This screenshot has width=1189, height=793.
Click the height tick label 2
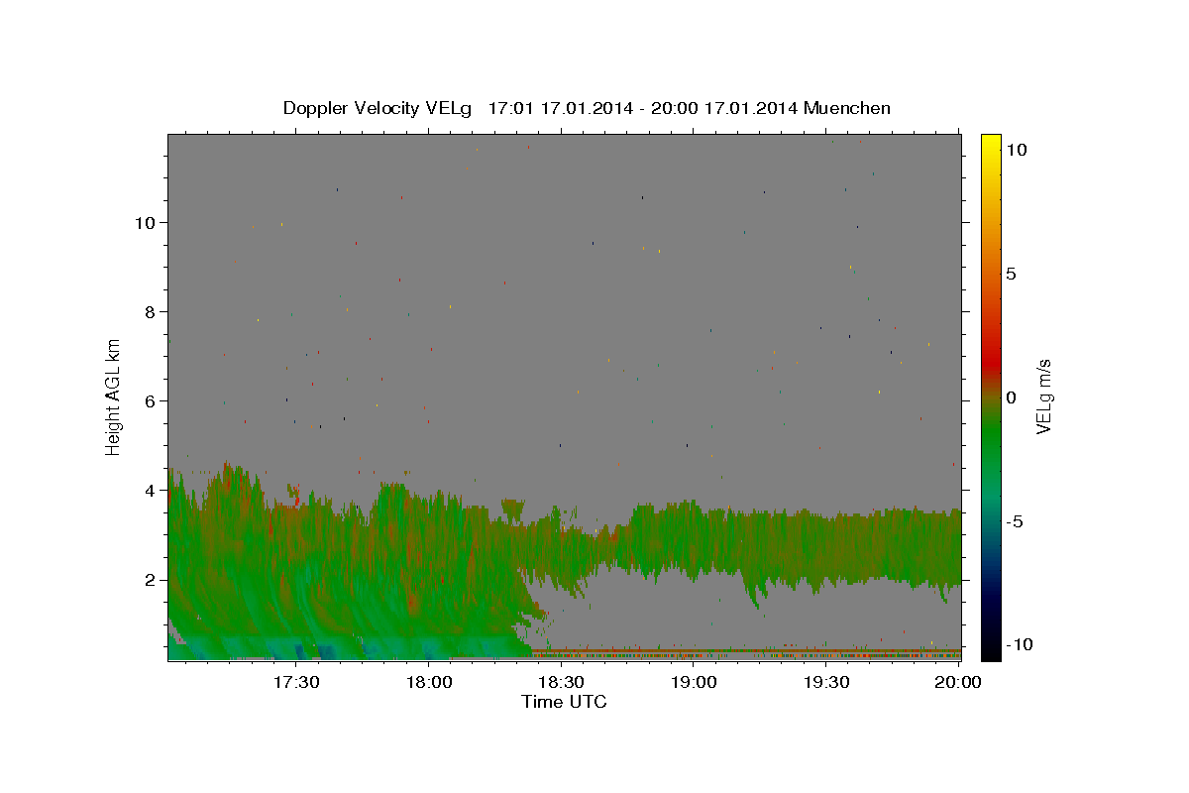pyautogui.click(x=151, y=580)
